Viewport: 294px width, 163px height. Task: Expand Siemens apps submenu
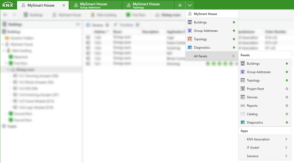265,156
